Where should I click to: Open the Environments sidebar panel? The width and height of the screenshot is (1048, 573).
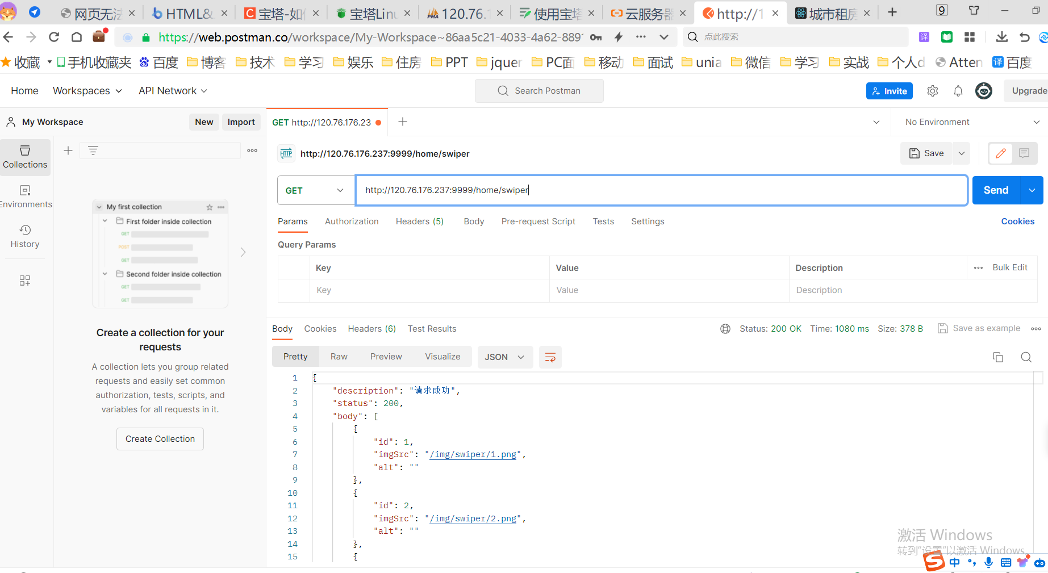pyautogui.click(x=25, y=196)
